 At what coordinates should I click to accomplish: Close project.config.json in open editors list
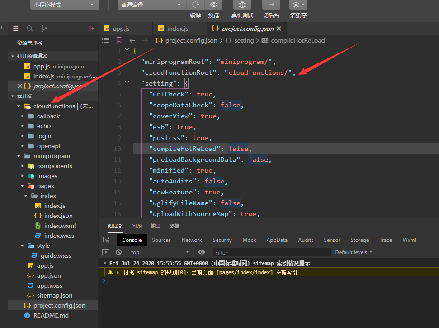click(x=19, y=86)
